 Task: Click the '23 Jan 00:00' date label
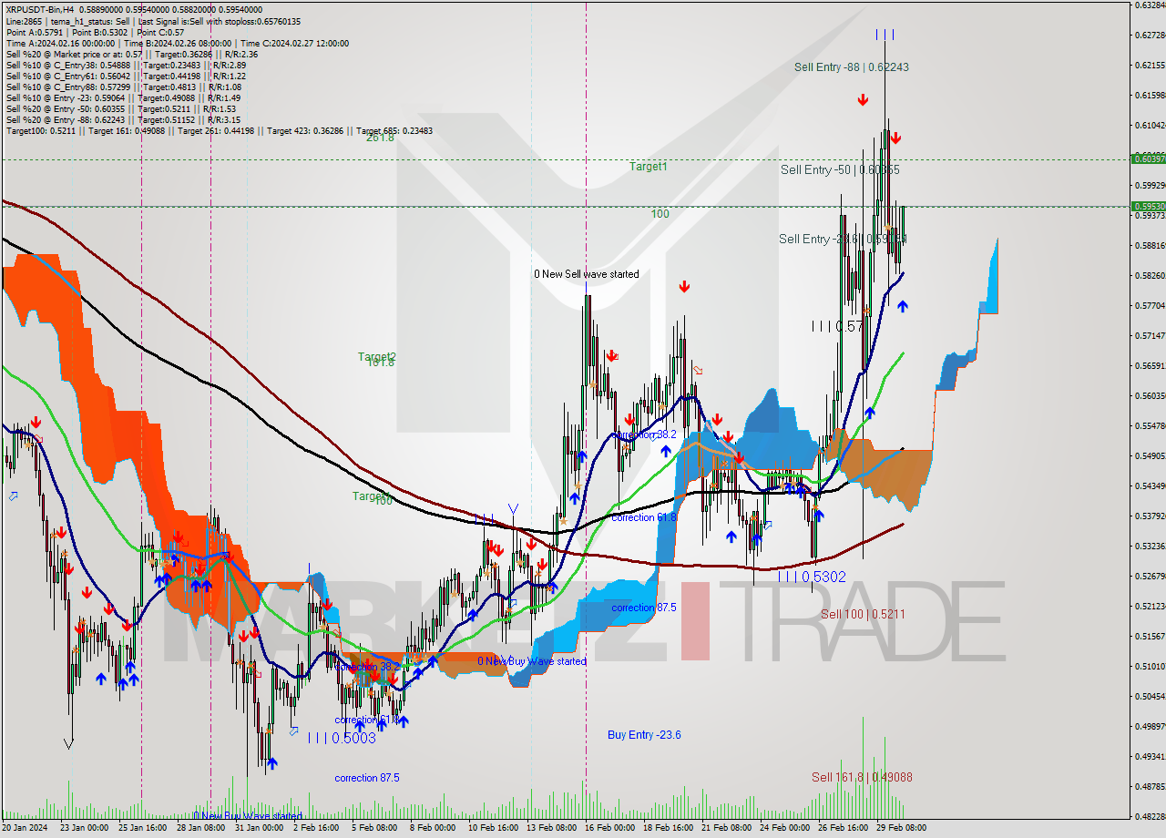[83, 828]
